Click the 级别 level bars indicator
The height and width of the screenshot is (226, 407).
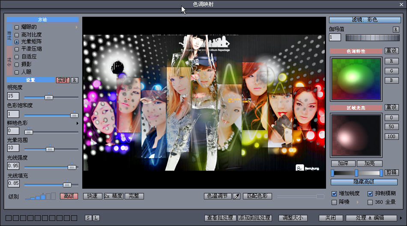tap(41, 196)
